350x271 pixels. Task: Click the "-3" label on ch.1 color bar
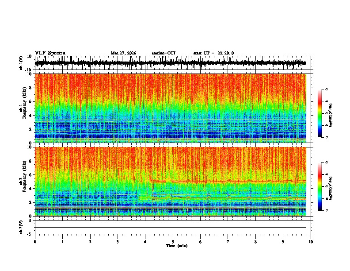[326, 89]
